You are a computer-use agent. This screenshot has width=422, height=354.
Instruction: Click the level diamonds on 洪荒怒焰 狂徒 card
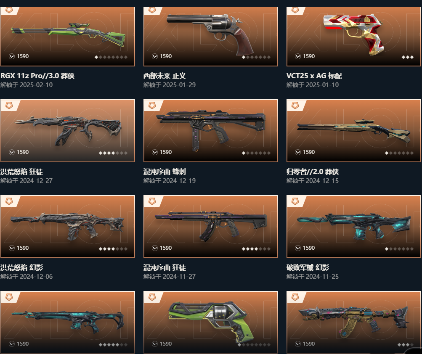[x=113, y=153]
